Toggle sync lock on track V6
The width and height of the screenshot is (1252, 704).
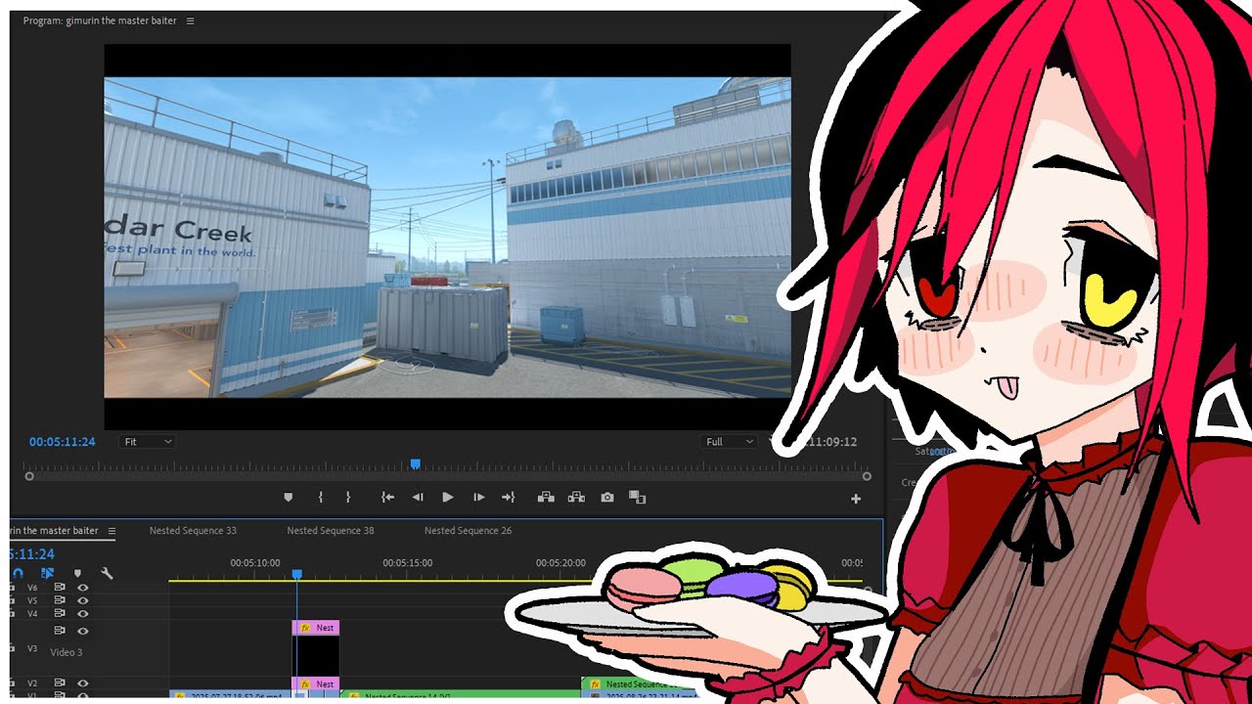[60, 588]
